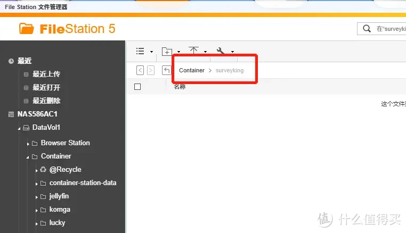The width and height of the screenshot is (406, 233).
Task: Click the folder icon beside komga
Action: (x=43, y=210)
